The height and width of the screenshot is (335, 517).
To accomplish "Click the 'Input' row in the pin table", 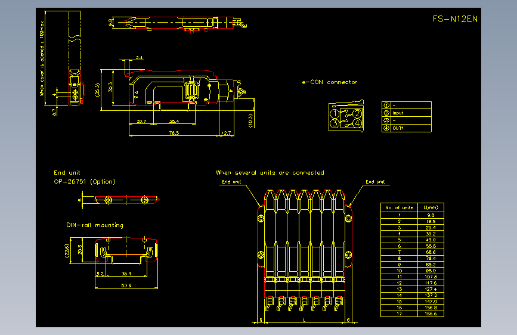I will 407,113.
